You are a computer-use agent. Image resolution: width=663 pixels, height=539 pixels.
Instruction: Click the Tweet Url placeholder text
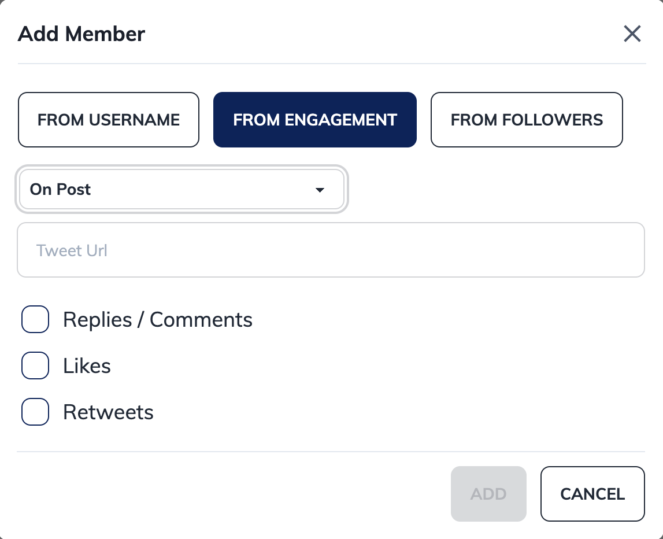(x=72, y=250)
